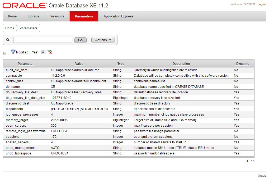This screenshot has height=183, width=269.
Task: Collapse the filter section minus toggle
Action: [x=5, y=53]
